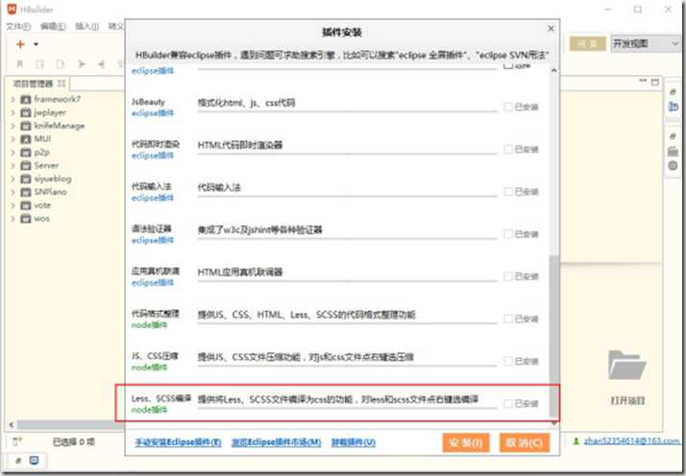Image resolution: width=686 pixels, height=476 pixels.
Task: Expand the framework7 tree node
Action: click(12, 100)
